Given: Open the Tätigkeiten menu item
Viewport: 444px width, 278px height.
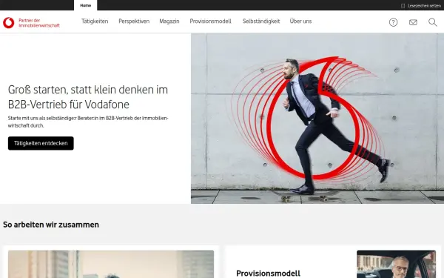Looking at the screenshot, I should 95,21.
